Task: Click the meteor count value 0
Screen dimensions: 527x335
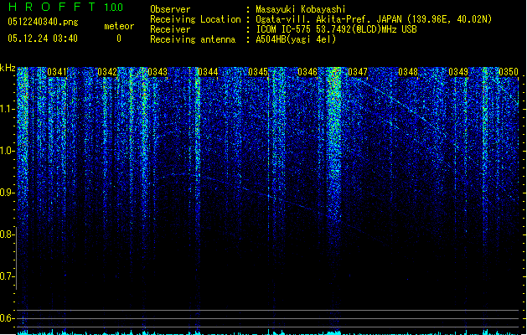Action: 119,39
